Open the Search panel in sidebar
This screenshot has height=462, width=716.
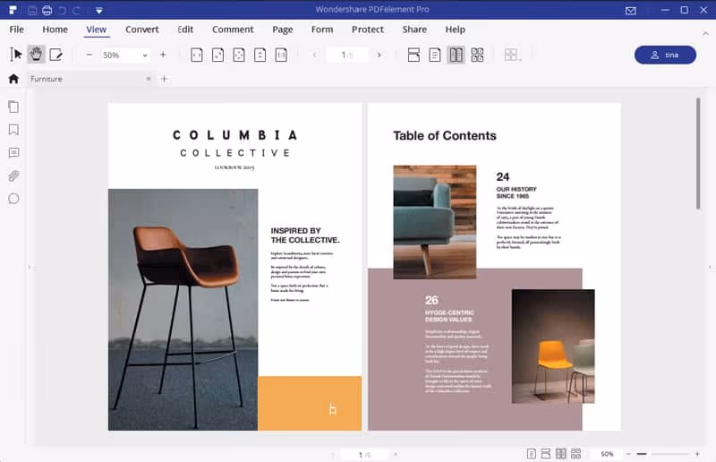[x=13, y=199]
